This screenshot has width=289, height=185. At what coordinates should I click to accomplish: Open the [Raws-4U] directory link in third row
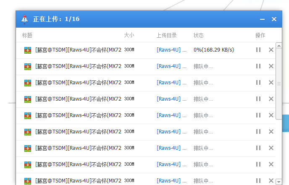pyautogui.click(x=168, y=83)
